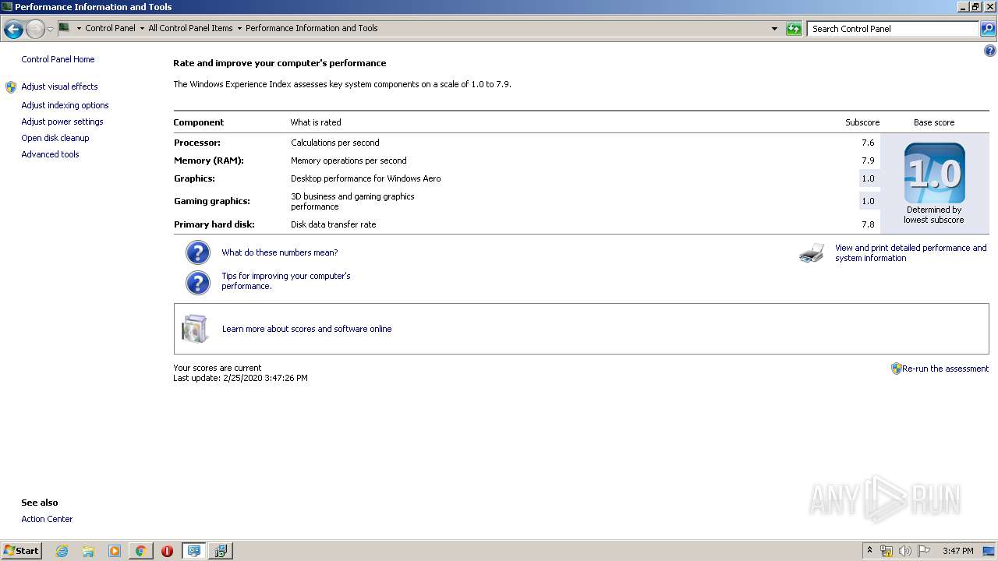Show hidden tray icons
The width and height of the screenshot is (998, 561).
tap(869, 551)
